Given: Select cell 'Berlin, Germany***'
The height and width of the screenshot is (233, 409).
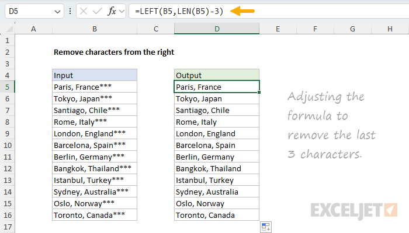Looking at the screenshot, I should click(x=95, y=157).
